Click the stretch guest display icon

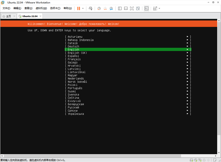tap(155, 9)
